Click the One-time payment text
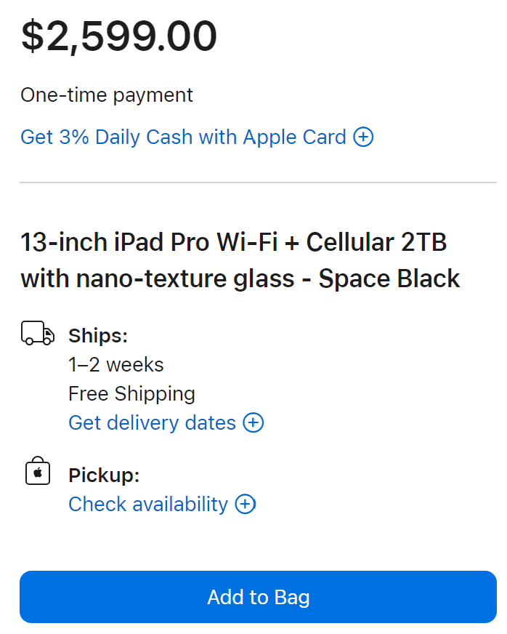Screen dimensions: 507x634 107,95
